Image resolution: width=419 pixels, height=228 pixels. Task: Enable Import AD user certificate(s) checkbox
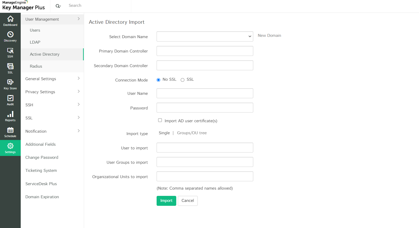160,120
